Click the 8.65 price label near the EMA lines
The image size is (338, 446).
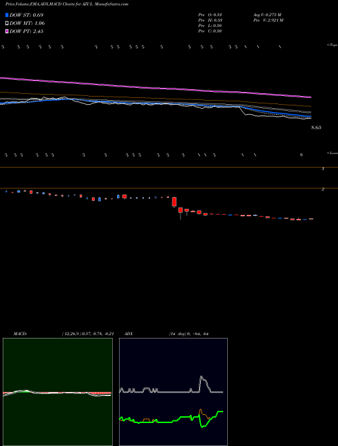pos(316,128)
